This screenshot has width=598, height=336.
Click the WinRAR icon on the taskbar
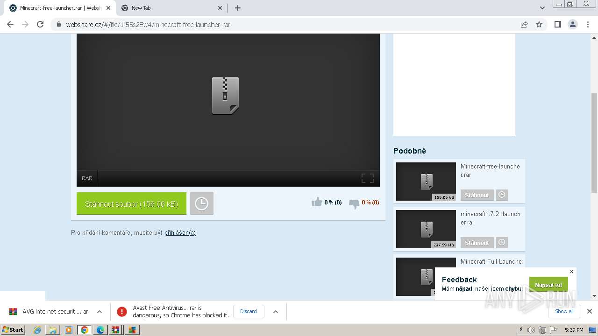click(x=116, y=330)
